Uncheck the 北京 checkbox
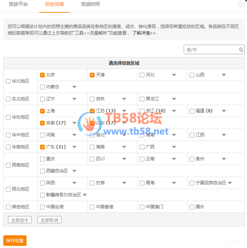The image size is (247, 248). coord(43,75)
